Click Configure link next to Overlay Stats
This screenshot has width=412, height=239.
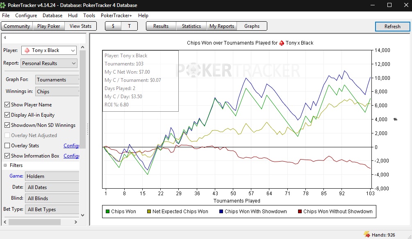[71, 146]
